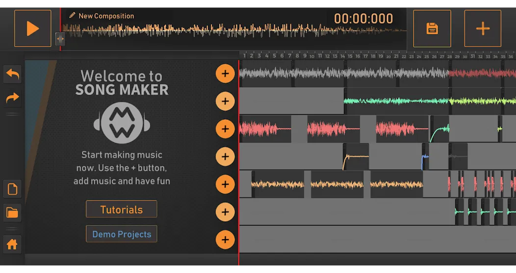Click the large plus button in top-right corner
This screenshot has height=273, width=516.
point(483,28)
